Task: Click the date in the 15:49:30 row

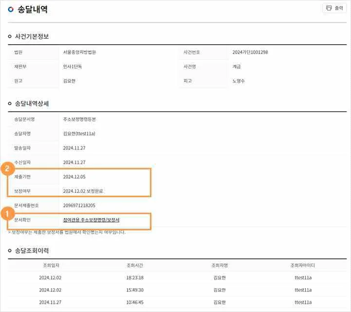Action: click(x=50, y=290)
